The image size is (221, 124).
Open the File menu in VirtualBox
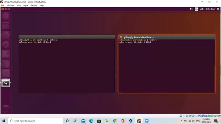(x=3, y=6)
